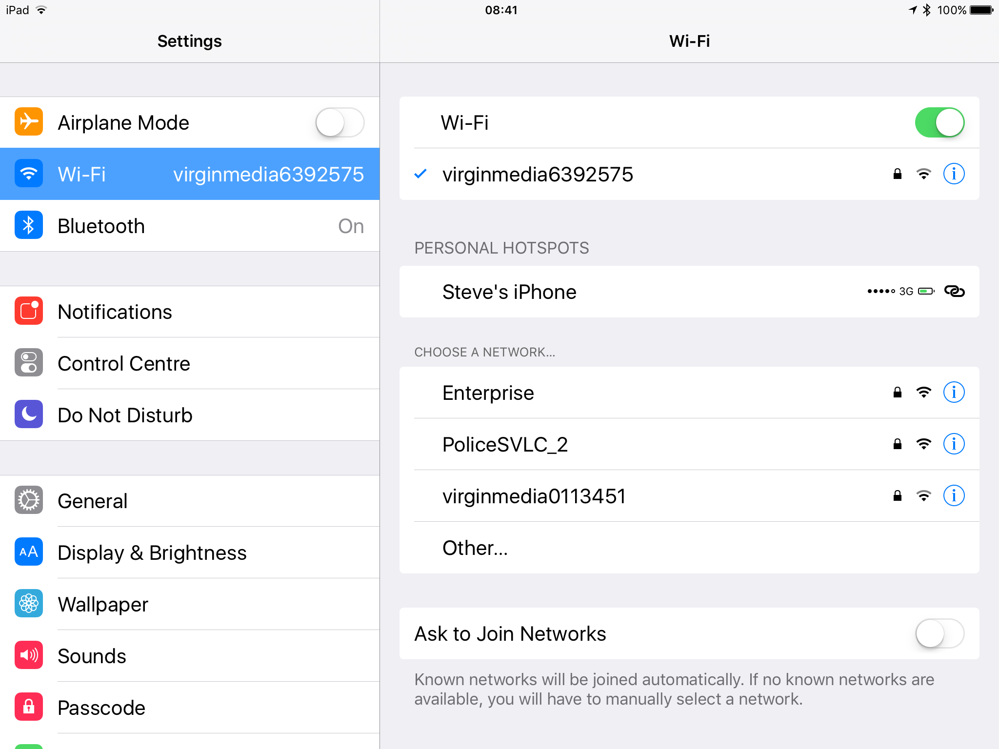This screenshot has width=999, height=749.
Task: Tap the info icon for virginmedia0113451
Action: [x=954, y=496]
